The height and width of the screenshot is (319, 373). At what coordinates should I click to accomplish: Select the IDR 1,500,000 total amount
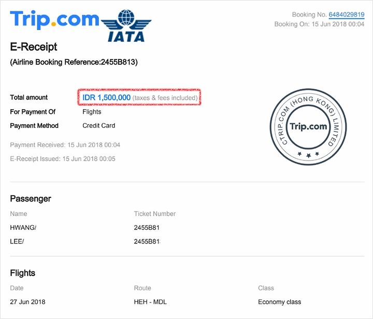click(x=106, y=97)
